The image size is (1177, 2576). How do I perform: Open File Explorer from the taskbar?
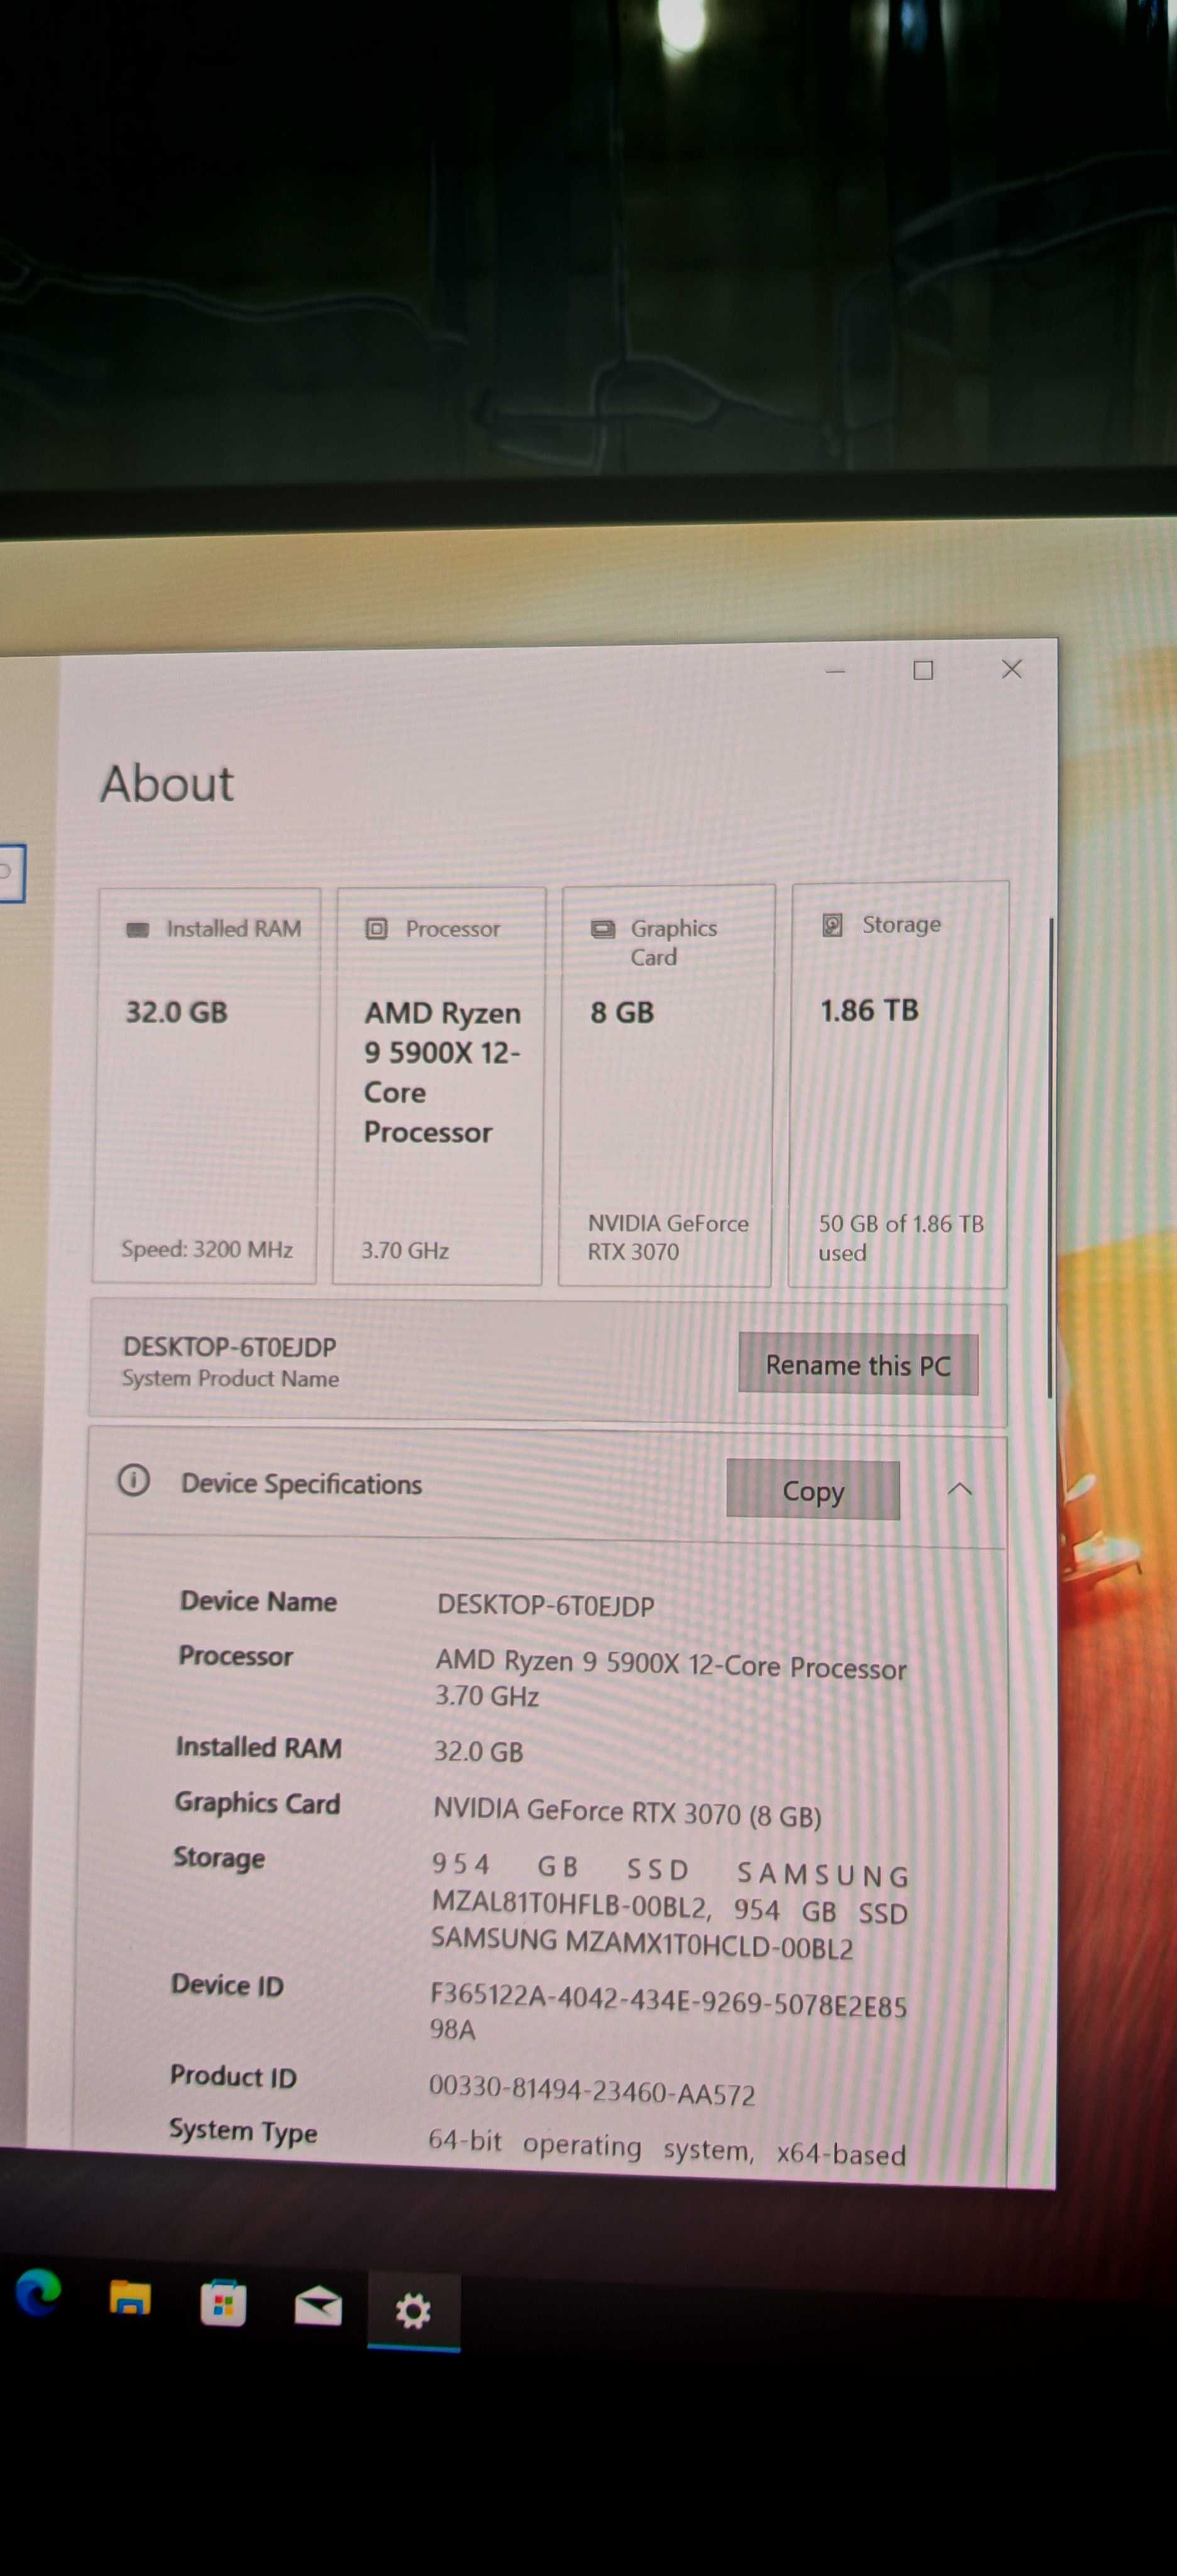(130, 2298)
